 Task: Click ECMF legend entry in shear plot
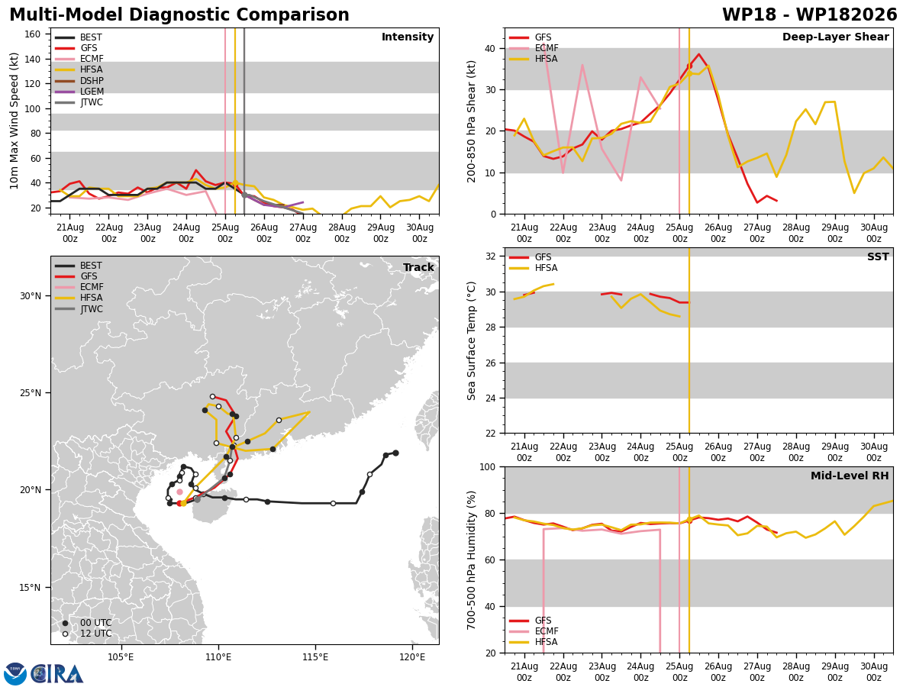click(x=534, y=48)
